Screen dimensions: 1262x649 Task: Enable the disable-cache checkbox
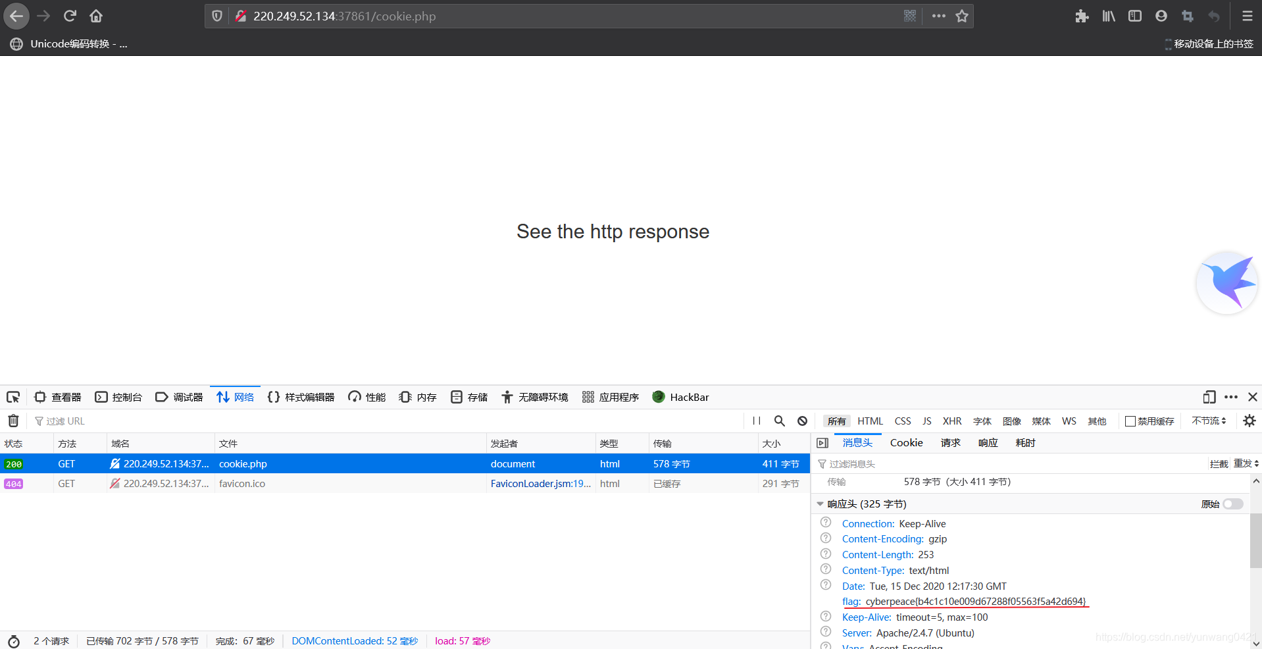pyautogui.click(x=1130, y=421)
